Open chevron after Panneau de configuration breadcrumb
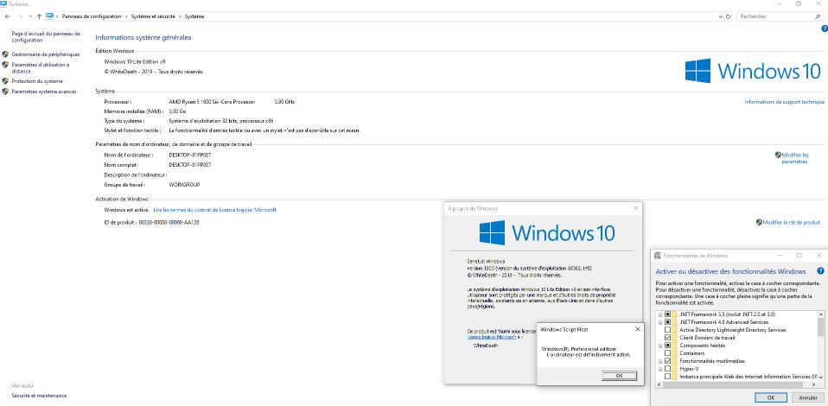The width and height of the screenshot is (828, 406). (x=126, y=16)
